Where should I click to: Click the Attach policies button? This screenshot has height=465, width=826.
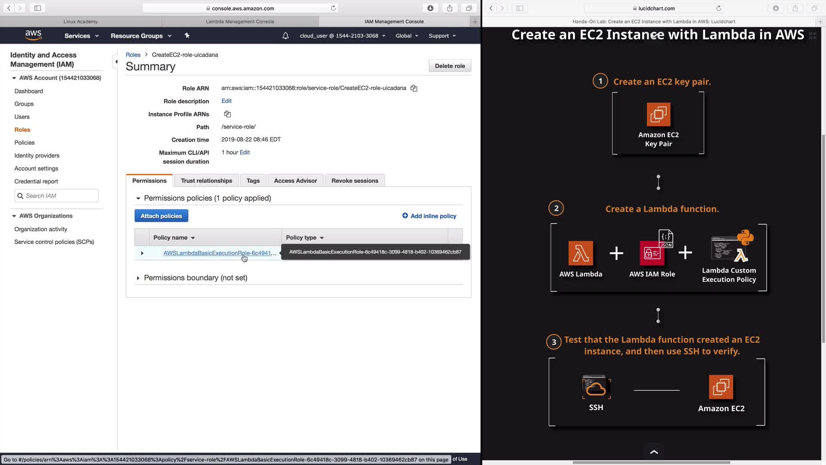point(161,216)
